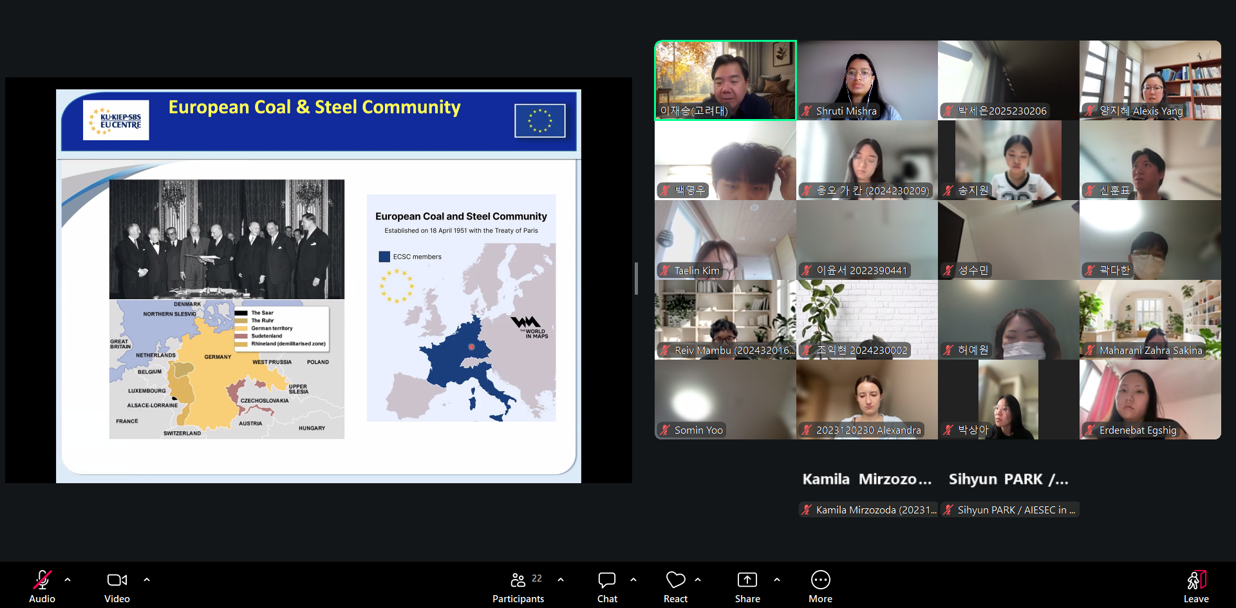Expand the reactions caret next to React
This screenshot has height=608, width=1236.
pos(698,580)
